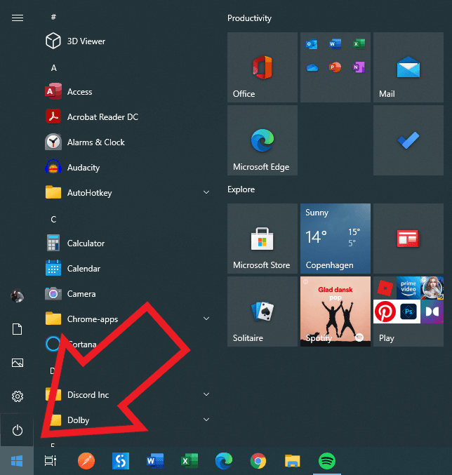The image size is (452, 475).
Task: Open Edge from the taskbar
Action: pyautogui.click(x=224, y=461)
